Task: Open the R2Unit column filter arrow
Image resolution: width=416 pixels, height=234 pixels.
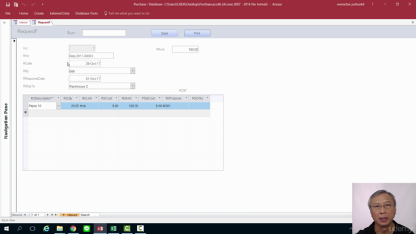Action: tap(96, 98)
